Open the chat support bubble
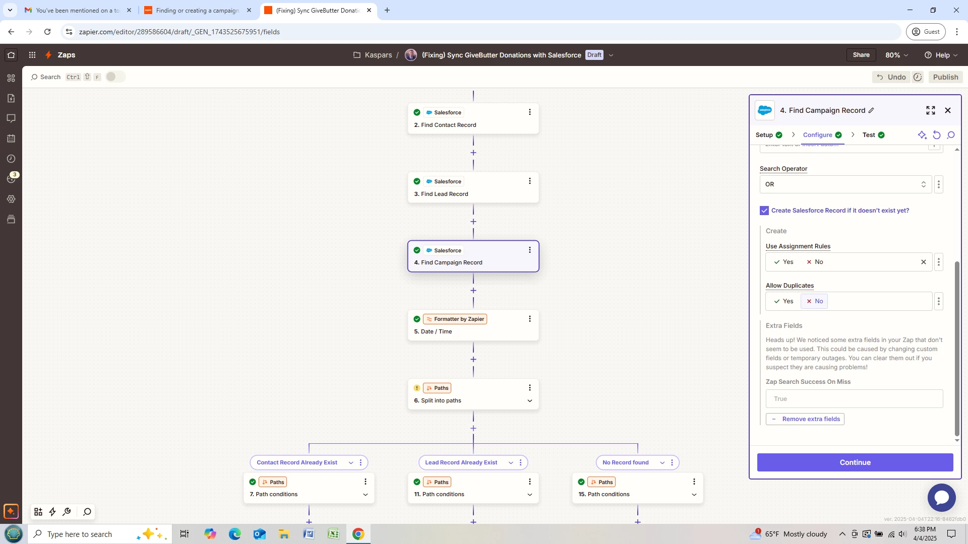Screen dimensions: 968x544 point(941,497)
